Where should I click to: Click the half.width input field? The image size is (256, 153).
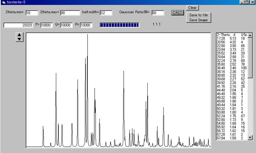click(x=106, y=13)
